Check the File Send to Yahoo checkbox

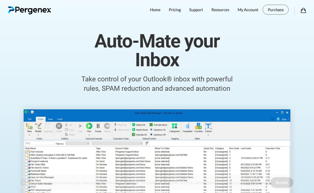click(26, 168)
